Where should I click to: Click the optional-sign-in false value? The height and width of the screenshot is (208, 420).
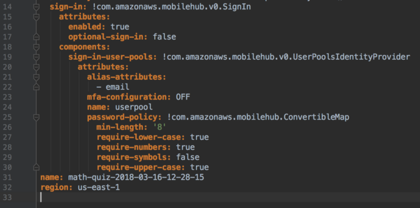point(164,37)
